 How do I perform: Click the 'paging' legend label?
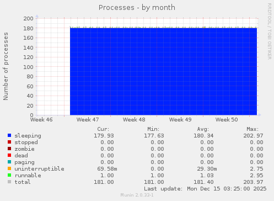(24, 162)
